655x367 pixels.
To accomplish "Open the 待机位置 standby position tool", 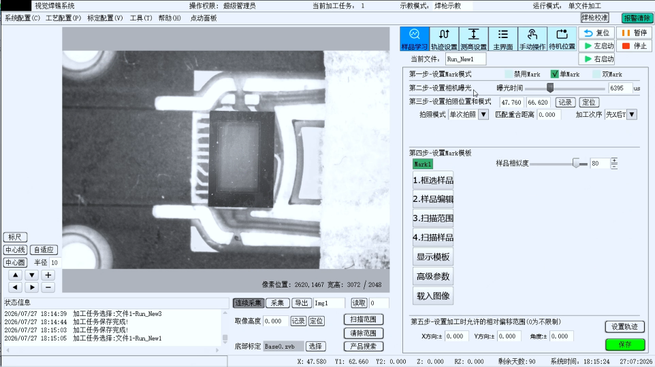I will (562, 39).
